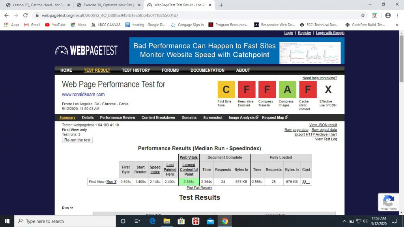This screenshot has height=227, width=404.
Task: Select TEST HISTORY in the navigation bar
Action: [136, 70]
